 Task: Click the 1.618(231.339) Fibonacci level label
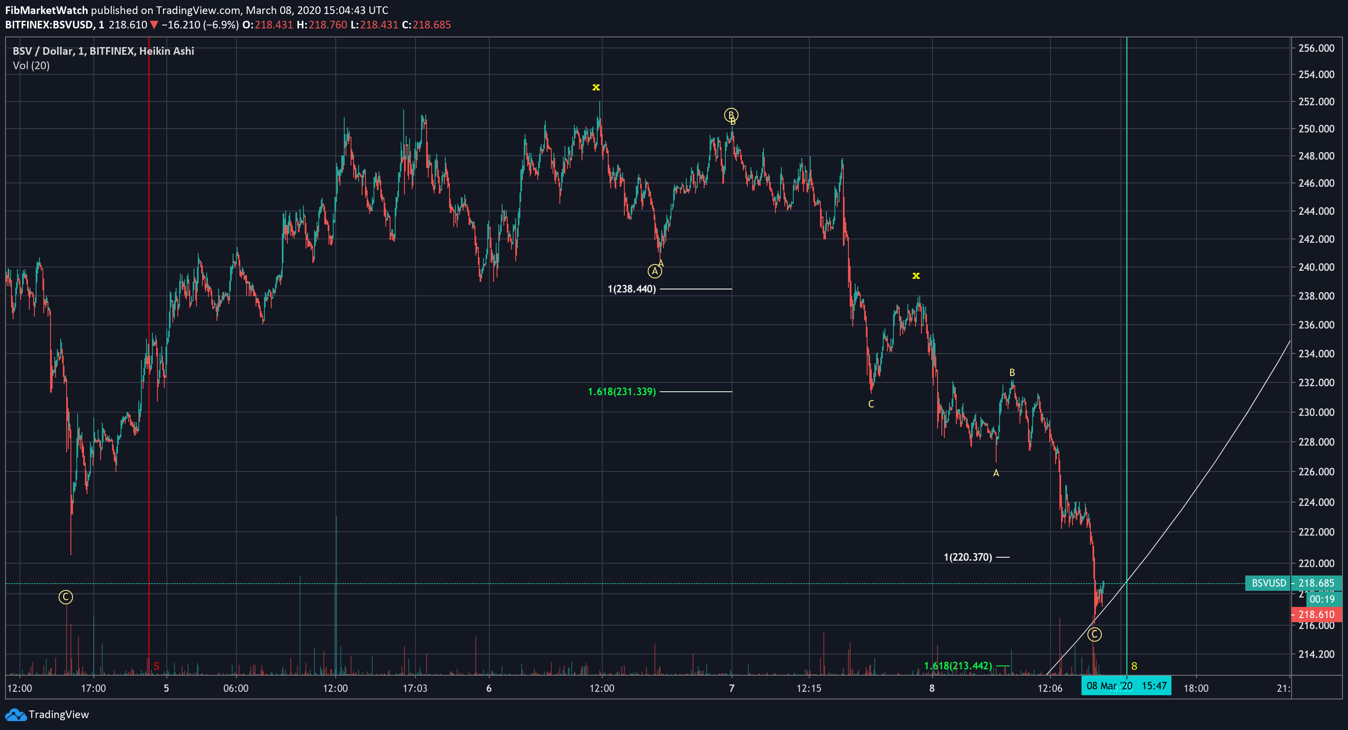(622, 391)
